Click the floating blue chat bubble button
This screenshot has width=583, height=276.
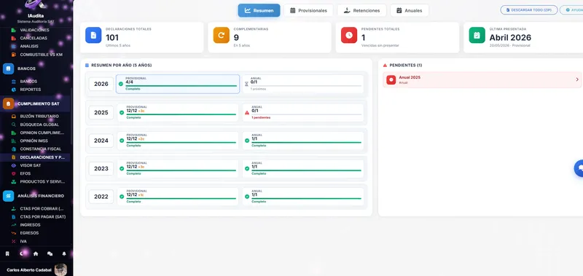[x=579, y=168]
